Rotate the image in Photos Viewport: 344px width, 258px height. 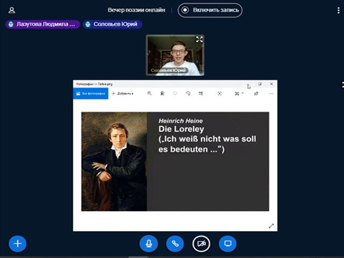[188, 94]
